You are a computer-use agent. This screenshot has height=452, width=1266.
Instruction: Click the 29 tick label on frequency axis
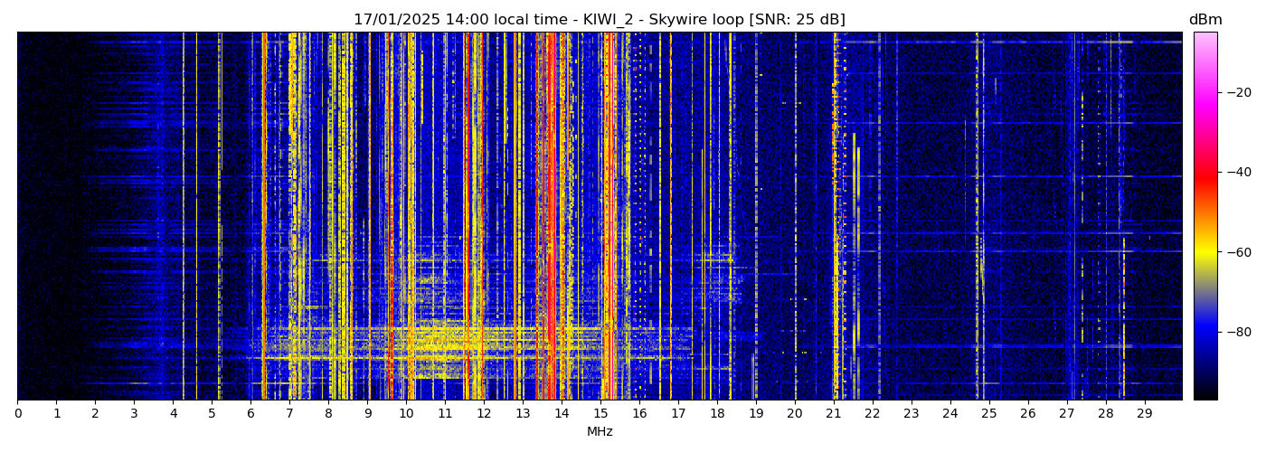coord(1144,413)
